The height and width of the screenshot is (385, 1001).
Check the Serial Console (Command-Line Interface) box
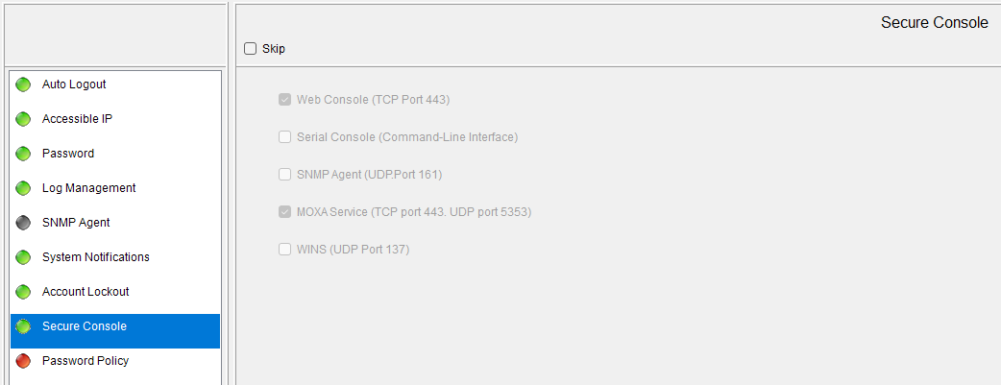click(285, 137)
